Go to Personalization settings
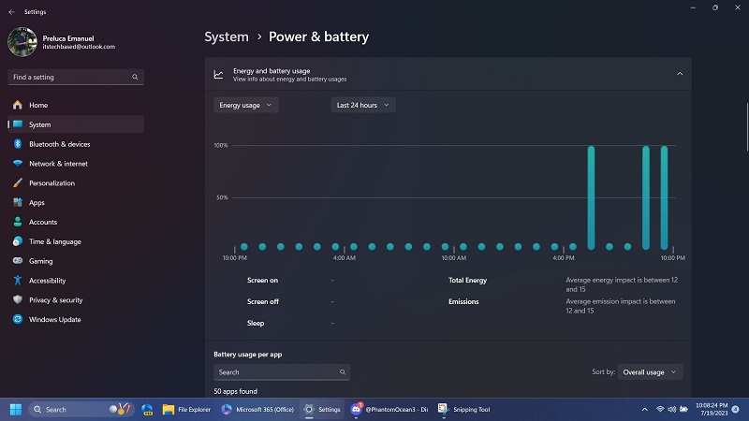The image size is (749, 421). tap(51, 183)
